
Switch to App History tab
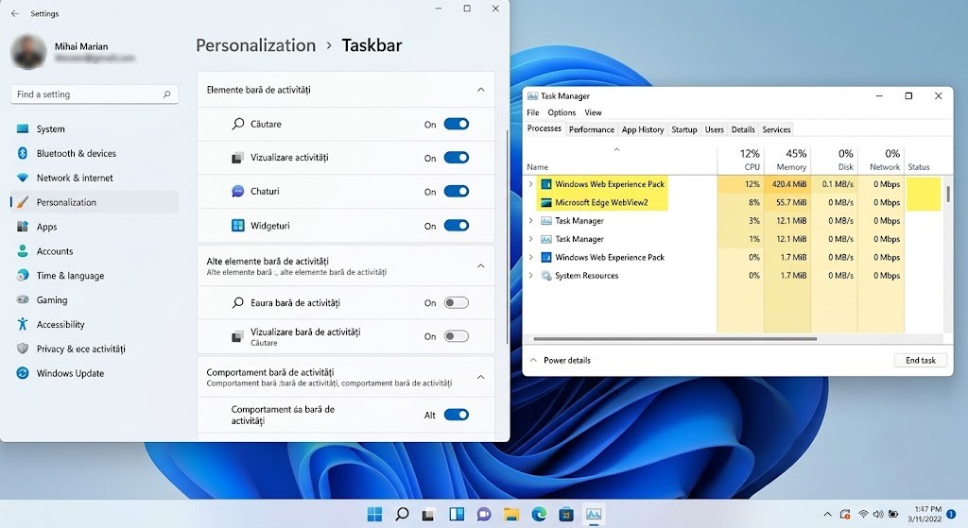tap(643, 129)
